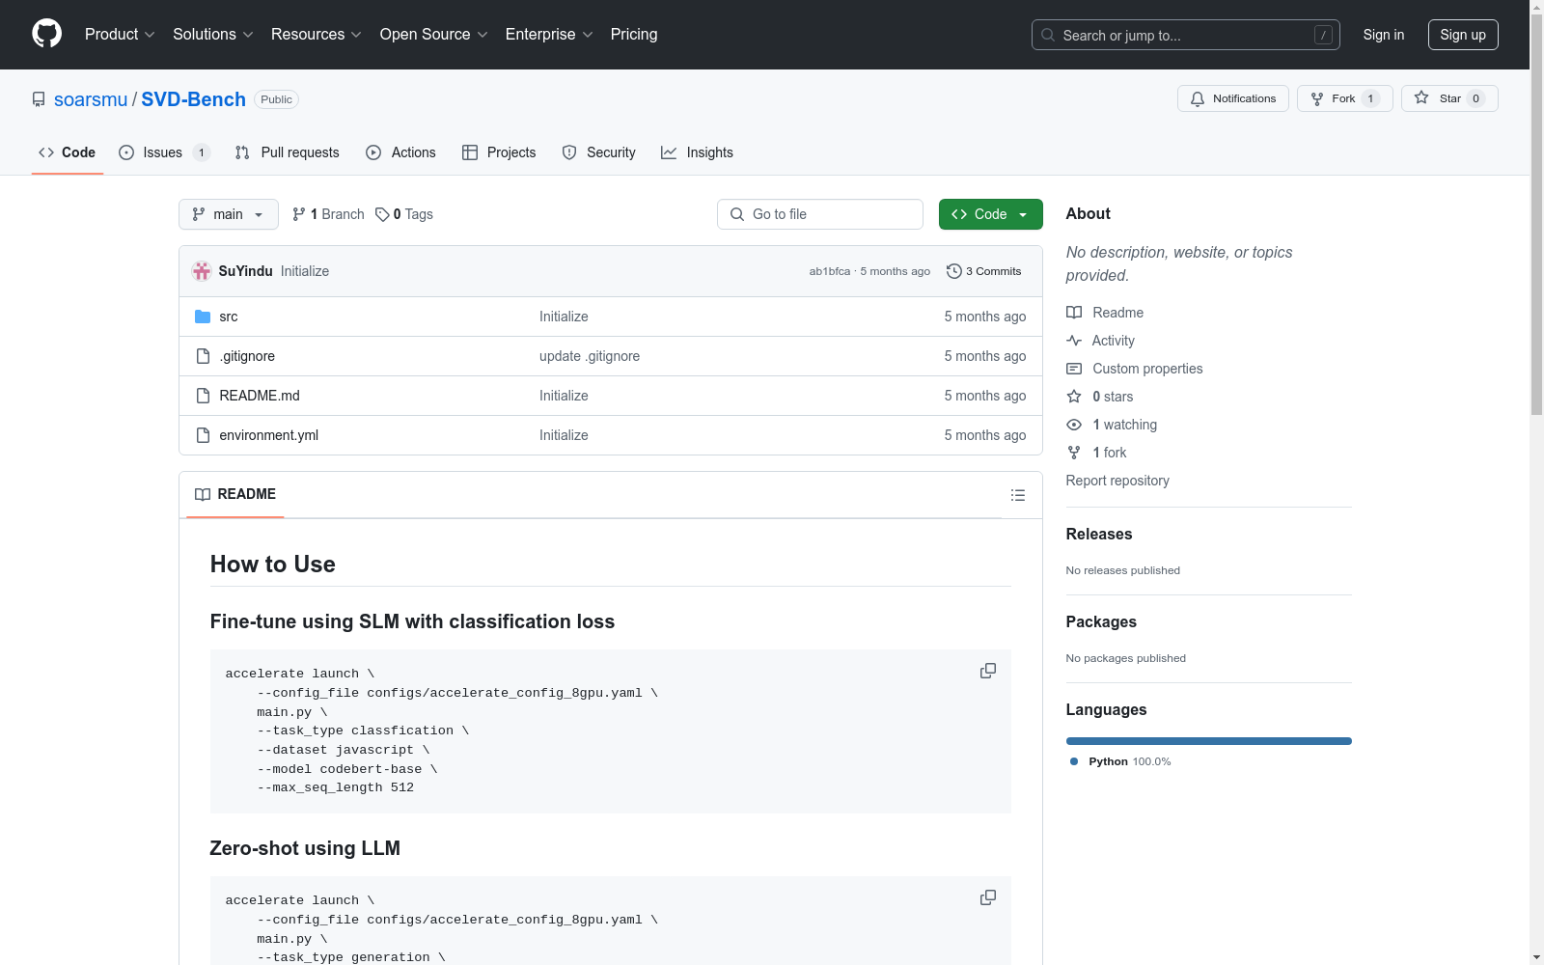Click the star icon next to 0 stars
1544x965 pixels.
(x=1074, y=397)
